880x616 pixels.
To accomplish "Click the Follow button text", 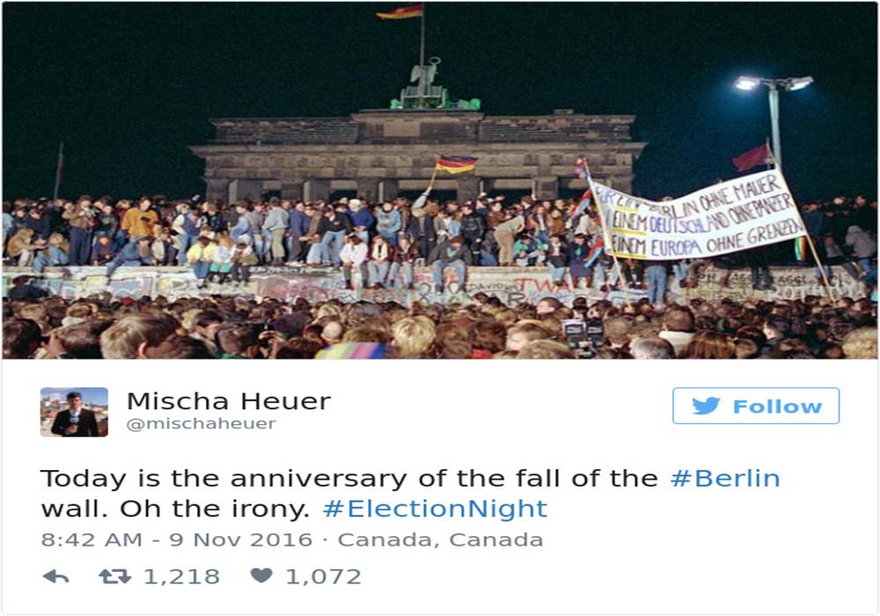I will [777, 407].
